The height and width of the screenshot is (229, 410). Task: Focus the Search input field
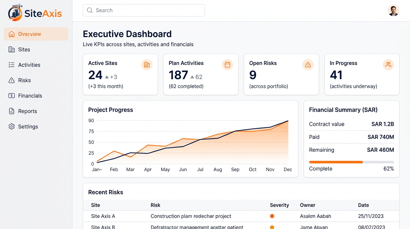point(144,10)
